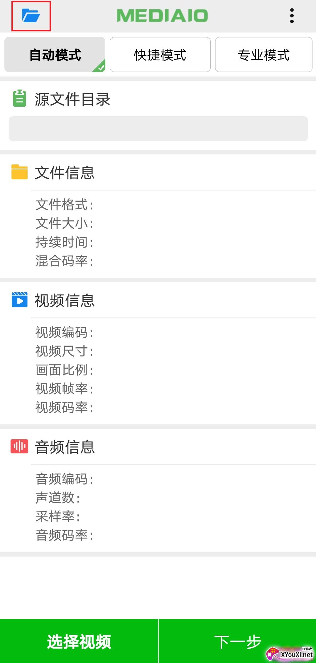Tap the source file path field
The image size is (316, 663).
(x=158, y=129)
